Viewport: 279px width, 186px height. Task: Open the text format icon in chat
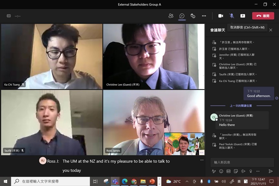click(x=214, y=171)
